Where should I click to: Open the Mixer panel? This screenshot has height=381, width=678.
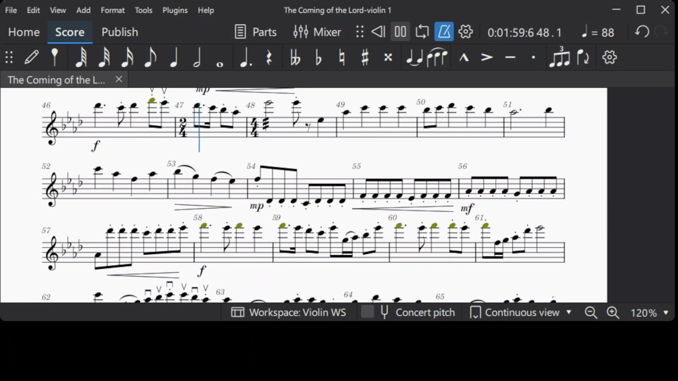click(317, 32)
